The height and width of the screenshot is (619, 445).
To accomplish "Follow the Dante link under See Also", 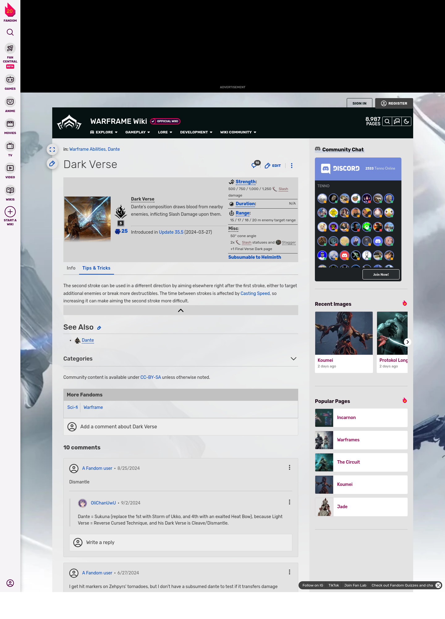I will pos(88,340).
